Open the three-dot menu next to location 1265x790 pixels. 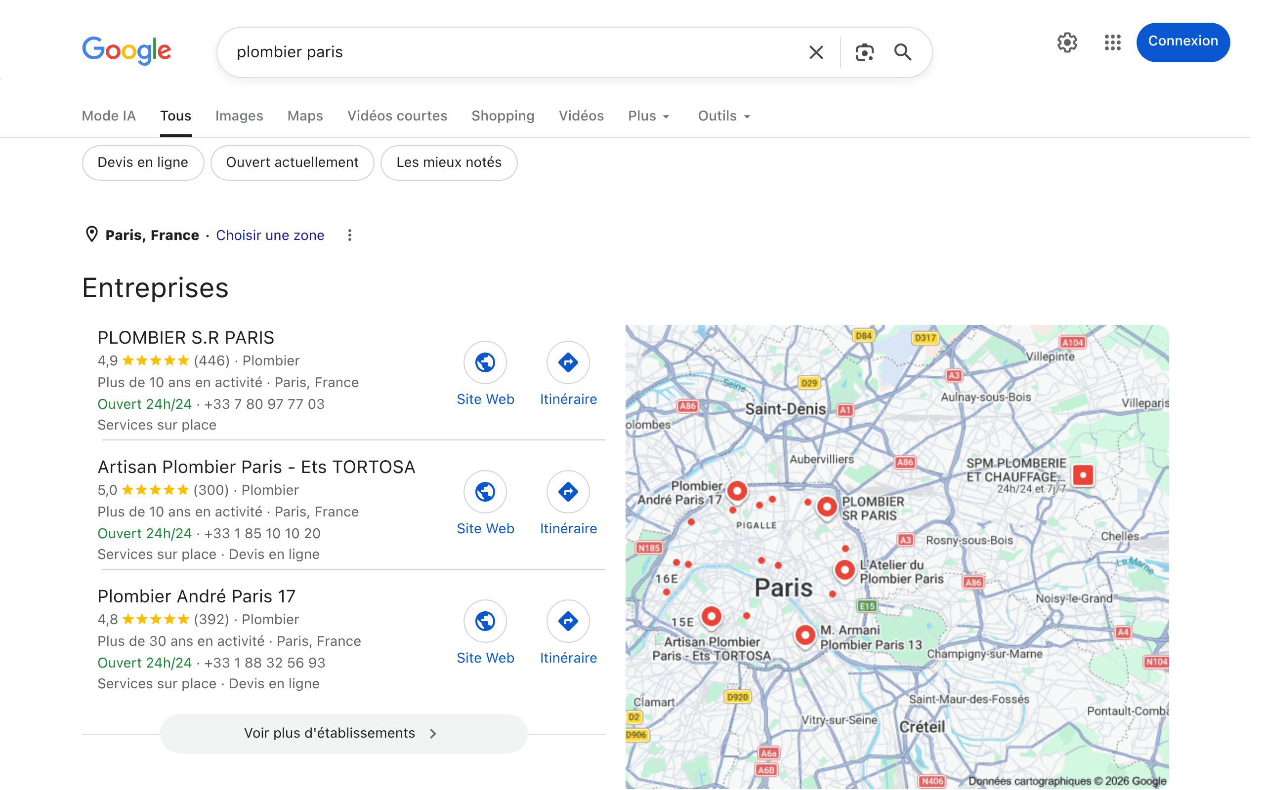pyautogui.click(x=349, y=235)
